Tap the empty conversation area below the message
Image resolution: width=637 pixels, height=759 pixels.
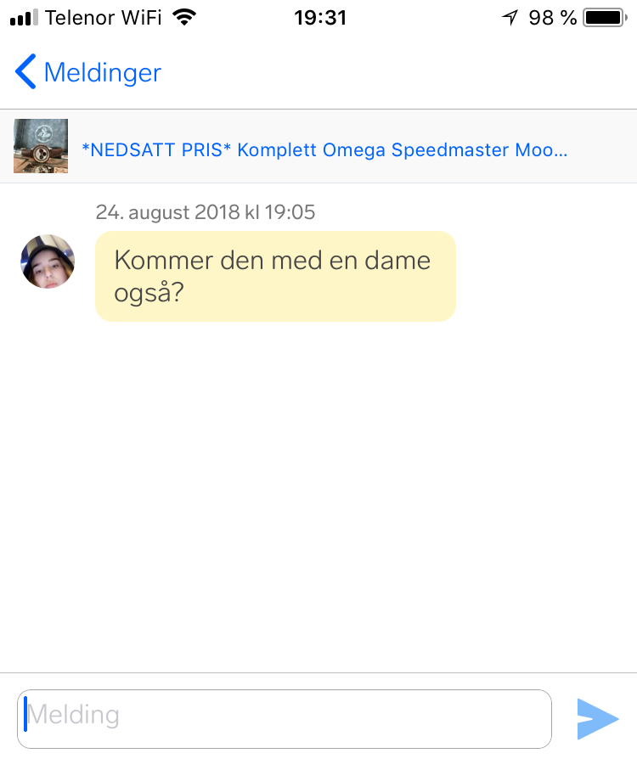pos(318,492)
